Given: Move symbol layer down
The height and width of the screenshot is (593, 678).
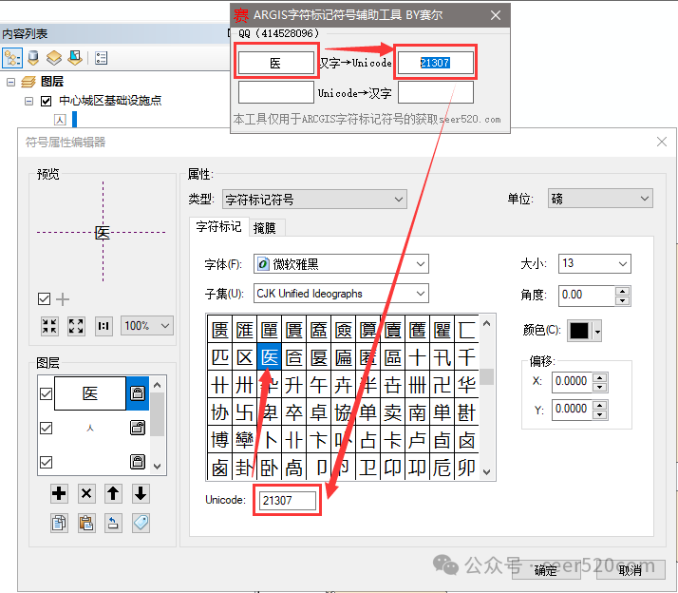Looking at the screenshot, I should 141,493.
